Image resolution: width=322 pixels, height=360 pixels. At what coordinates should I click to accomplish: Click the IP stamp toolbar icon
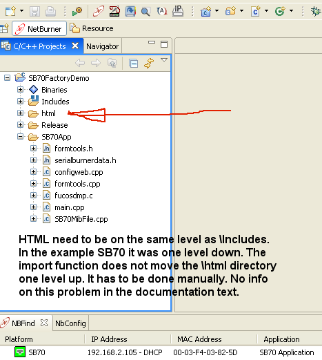tap(178, 11)
